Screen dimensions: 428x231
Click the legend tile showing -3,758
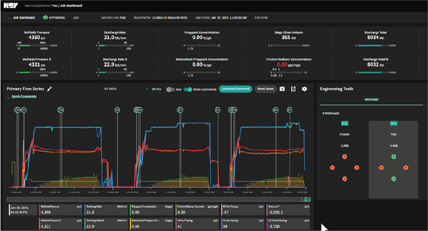click(x=288, y=224)
